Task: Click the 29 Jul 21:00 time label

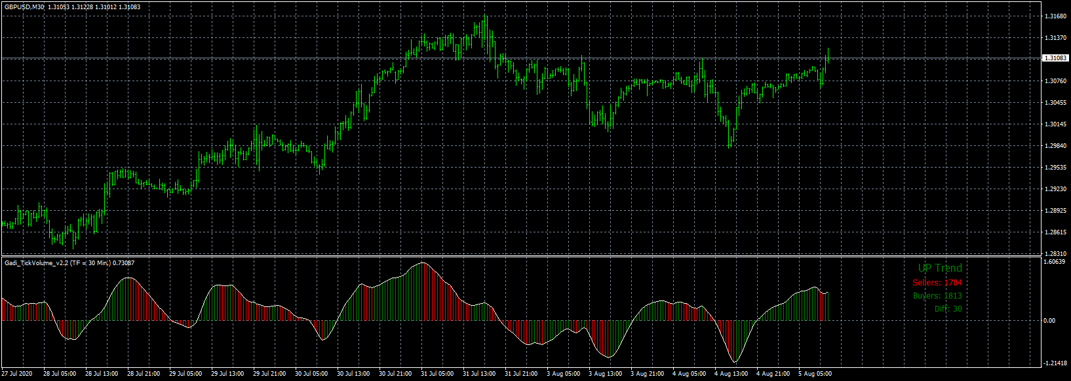Action: pos(269,374)
